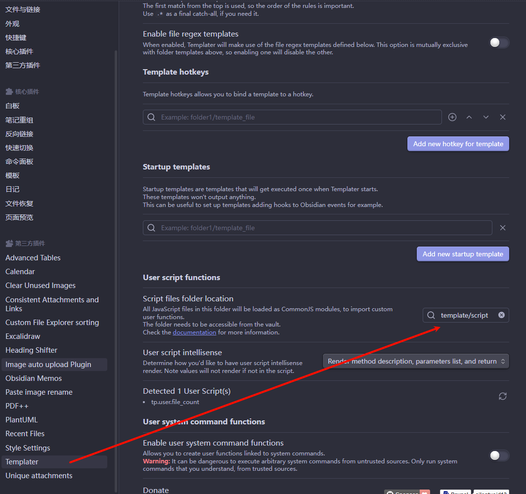Click Add new hotkey for template
Image resolution: width=526 pixels, height=494 pixels.
(458, 144)
